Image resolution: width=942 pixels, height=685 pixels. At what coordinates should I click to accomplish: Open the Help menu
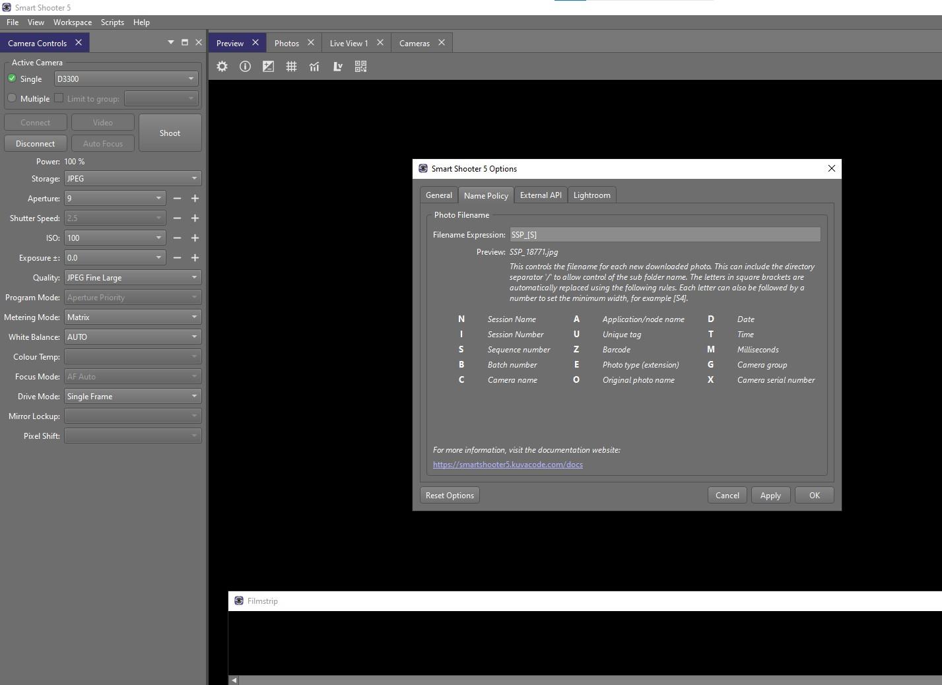tap(141, 22)
